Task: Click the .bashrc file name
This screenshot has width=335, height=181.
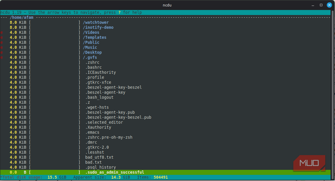Action: [93, 68]
